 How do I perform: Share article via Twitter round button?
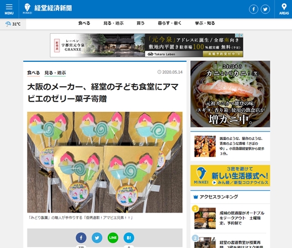97,238
